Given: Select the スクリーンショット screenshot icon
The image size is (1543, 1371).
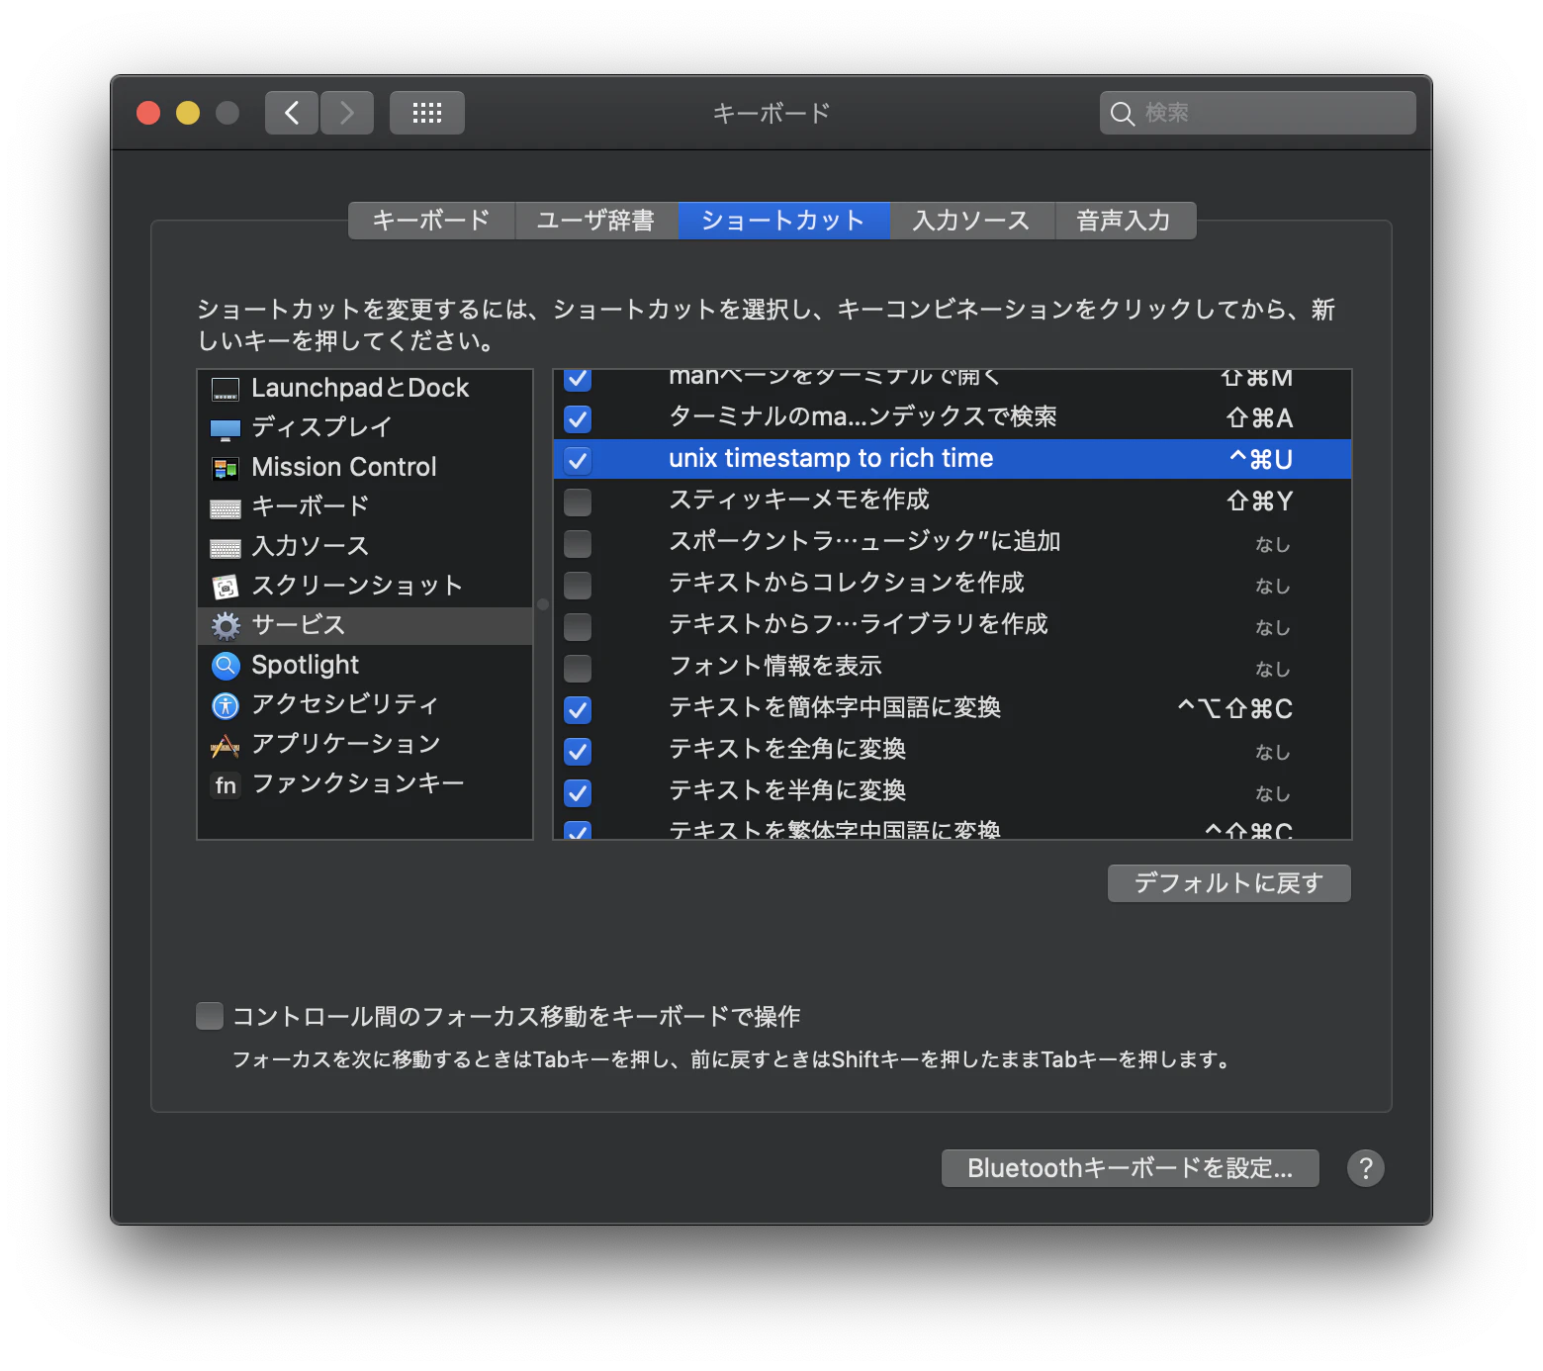Looking at the screenshot, I should point(226,587).
